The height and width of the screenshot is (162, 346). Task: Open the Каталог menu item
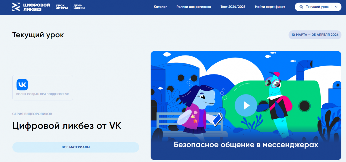pyautogui.click(x=160, y=7)
